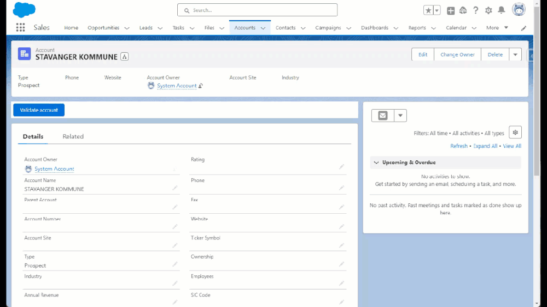Expand the Campaigns nav dropdown chevron
The image size is (547, 307).
348,28
